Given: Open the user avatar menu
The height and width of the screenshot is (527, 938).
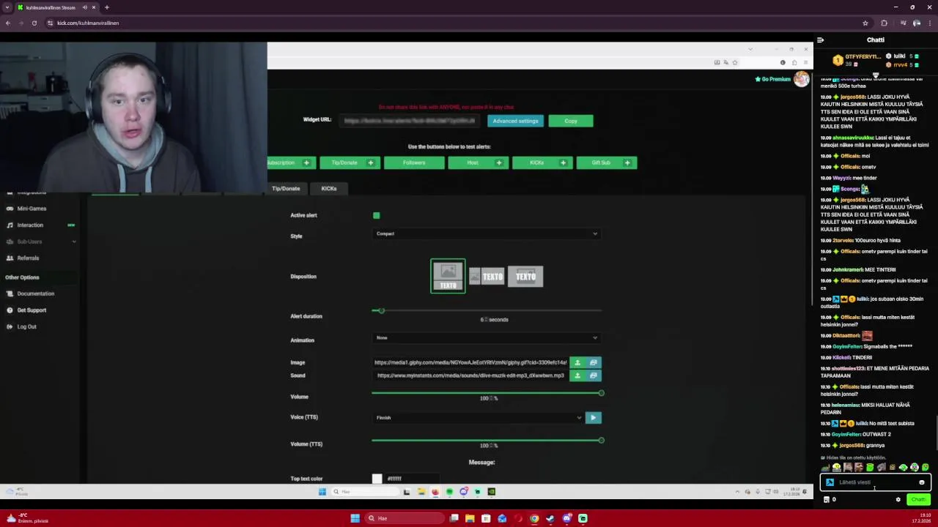Looking at the screenshot, I should (x=802, y=79).
